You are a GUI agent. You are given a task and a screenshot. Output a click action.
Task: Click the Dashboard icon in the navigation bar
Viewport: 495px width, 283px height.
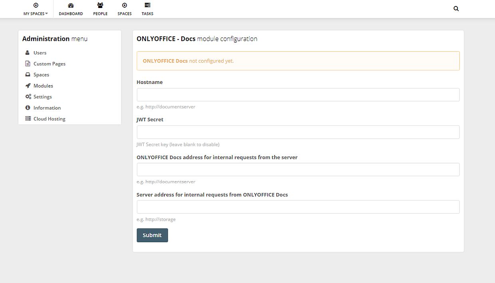pyautogui.click(x=71, y=6)
